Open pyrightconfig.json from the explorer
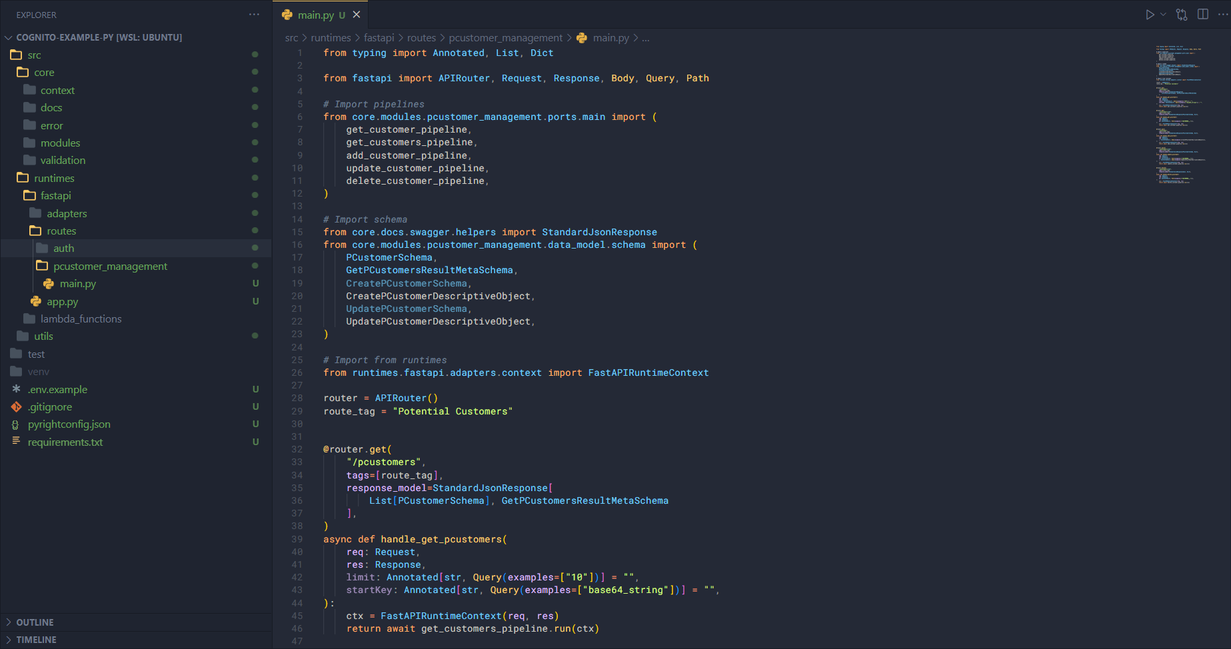 point(69,424)
